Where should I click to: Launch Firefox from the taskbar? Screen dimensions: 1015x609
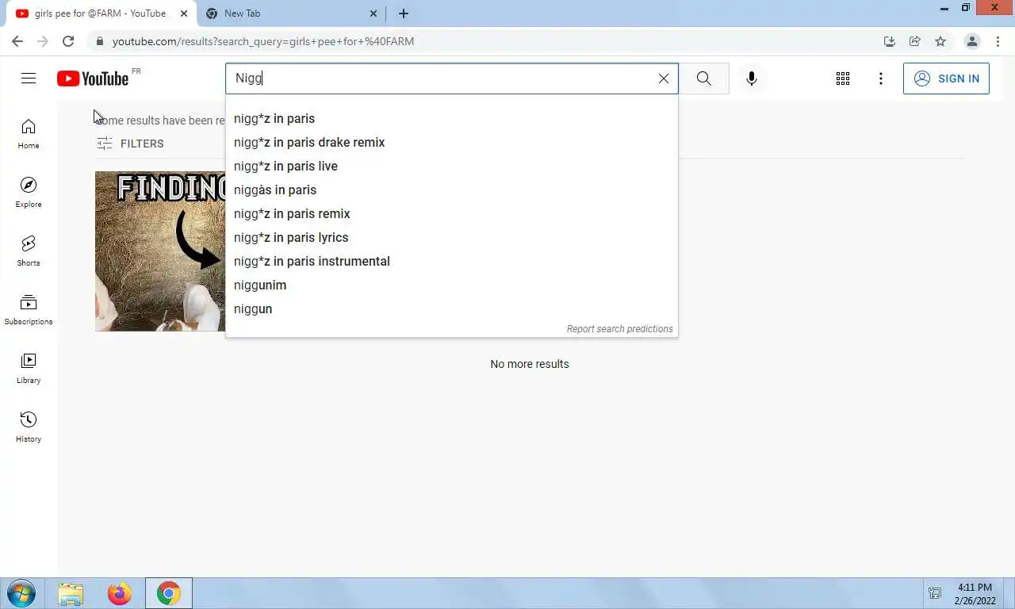pos(120,593)
